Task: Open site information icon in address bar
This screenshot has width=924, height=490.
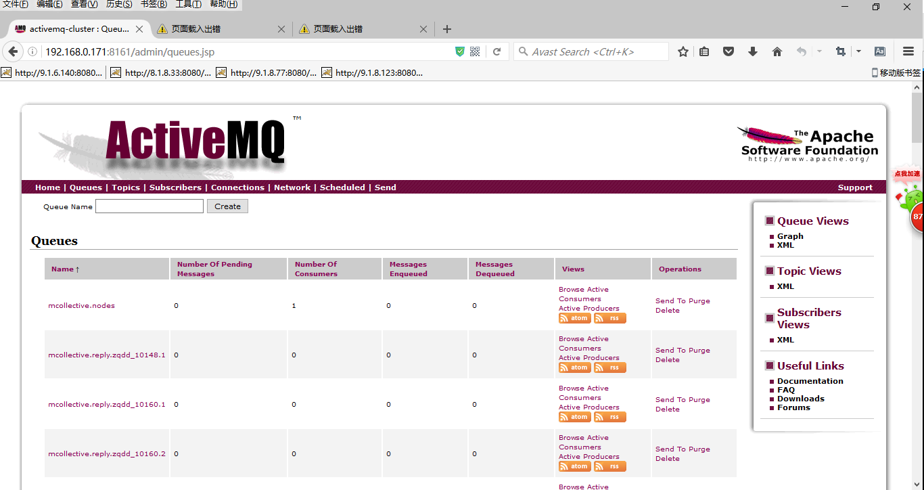Action: 32,51
